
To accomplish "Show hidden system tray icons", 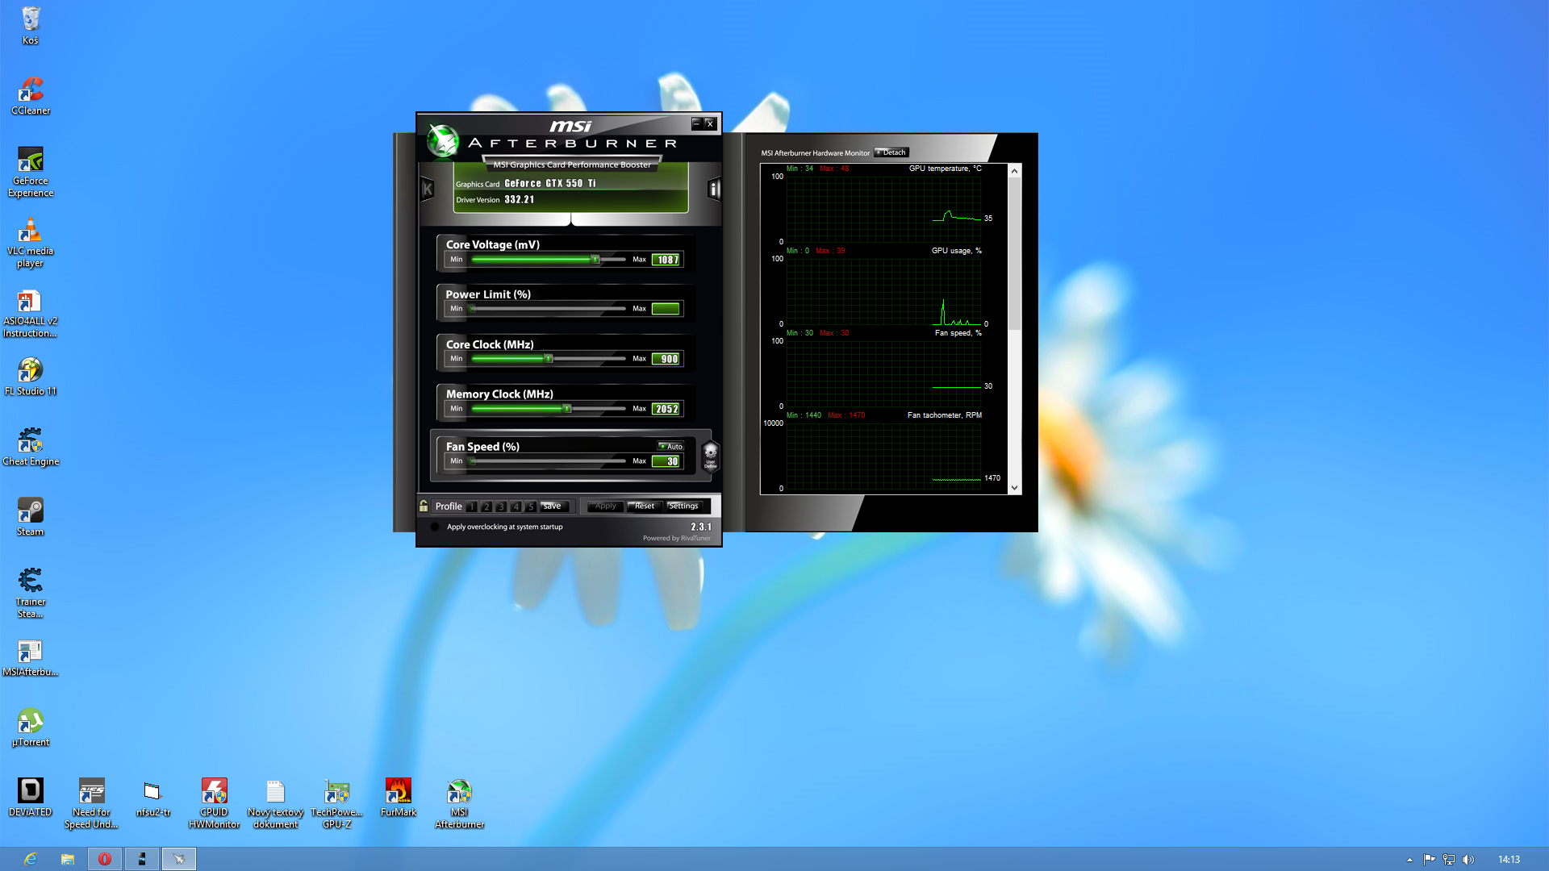I will coord(1409,860).
